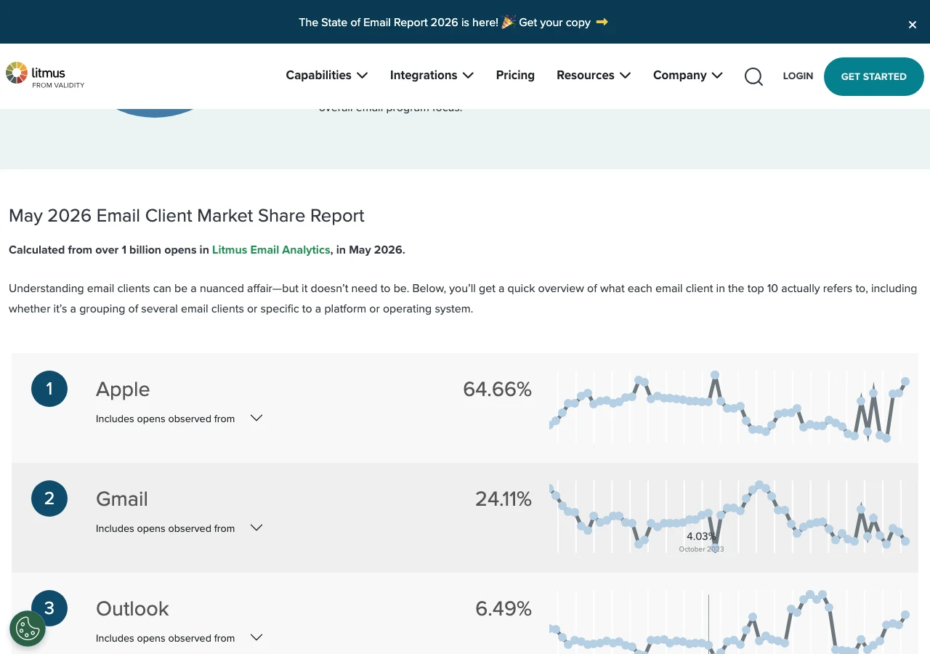Follow the Litmus Email Analytics link
Viewport: 930px width, 654px height.
[x=271, y=249]
